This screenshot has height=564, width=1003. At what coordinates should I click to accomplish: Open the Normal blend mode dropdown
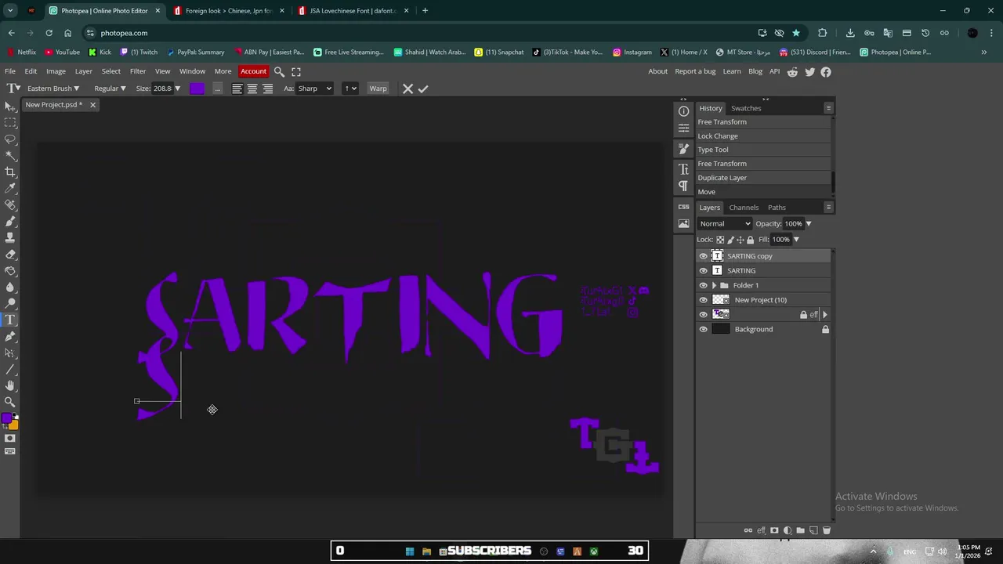[x=725, y=224]
